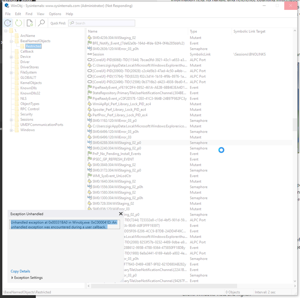Select the PerfProc_Perf_Library_Lock_PID_ec4 row name
The image size is (300, 298).
click(120, 115)
